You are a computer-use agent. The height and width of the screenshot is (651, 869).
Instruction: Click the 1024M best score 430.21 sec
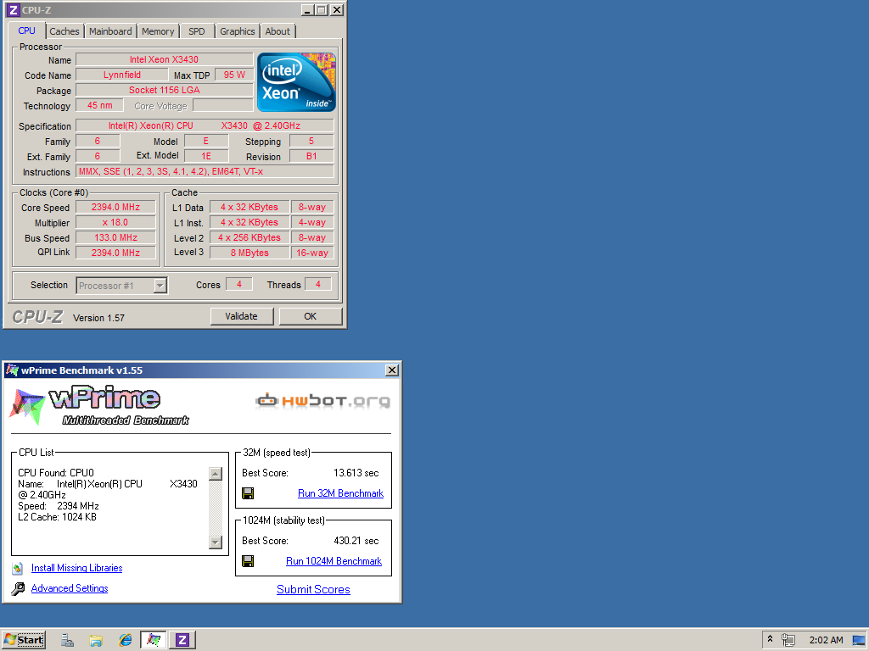click(356, 541)
